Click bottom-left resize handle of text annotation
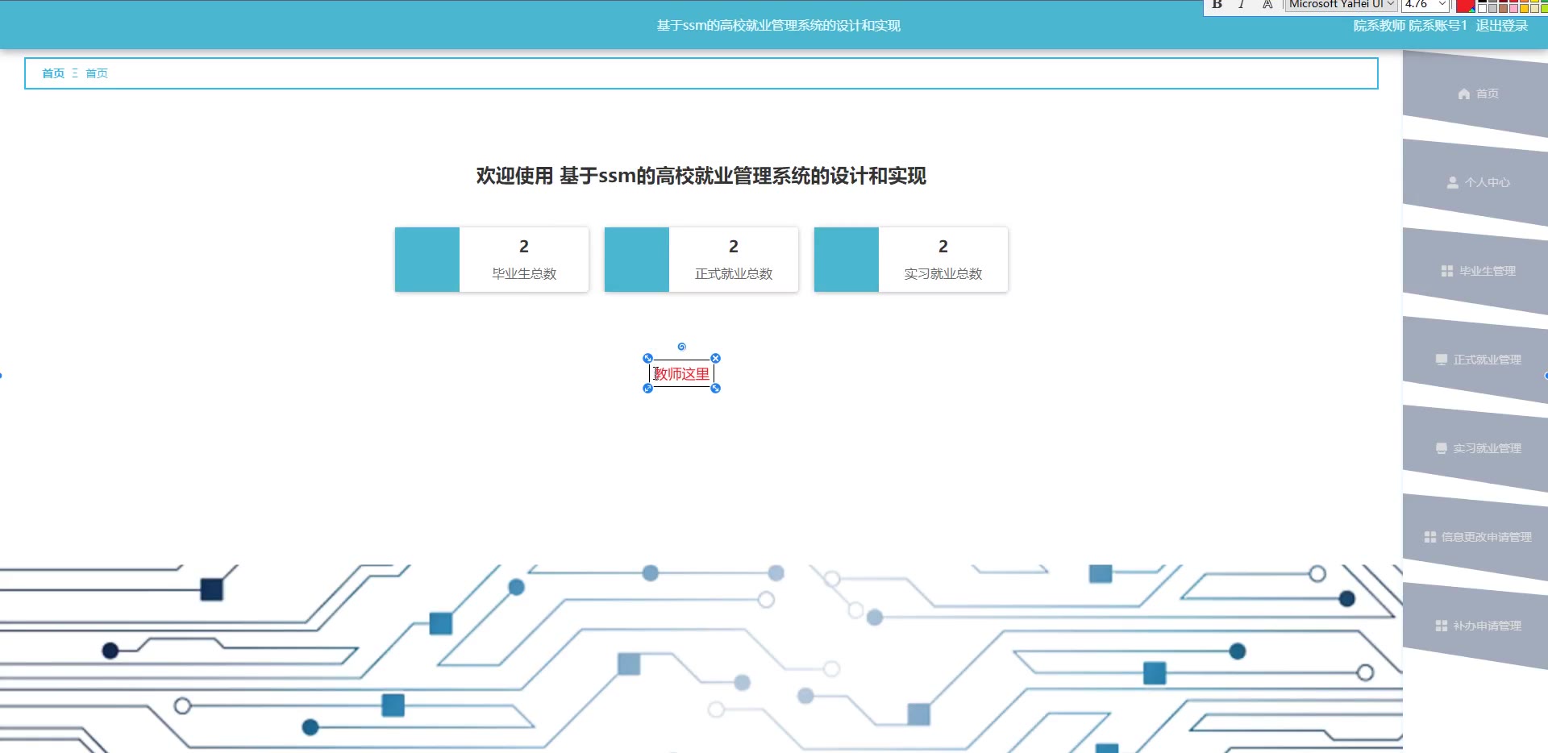This screenshot has width=1548, height=753. (647, 389)
